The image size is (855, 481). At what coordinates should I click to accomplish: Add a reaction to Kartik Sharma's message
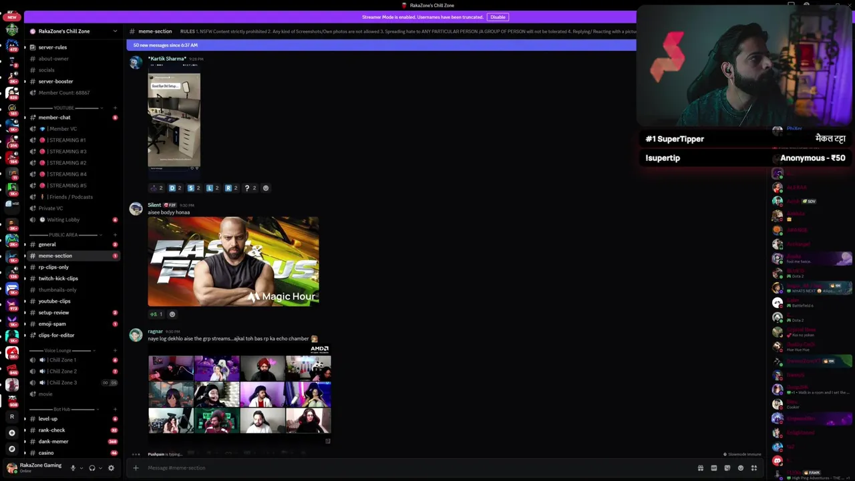tap(266, 188)
